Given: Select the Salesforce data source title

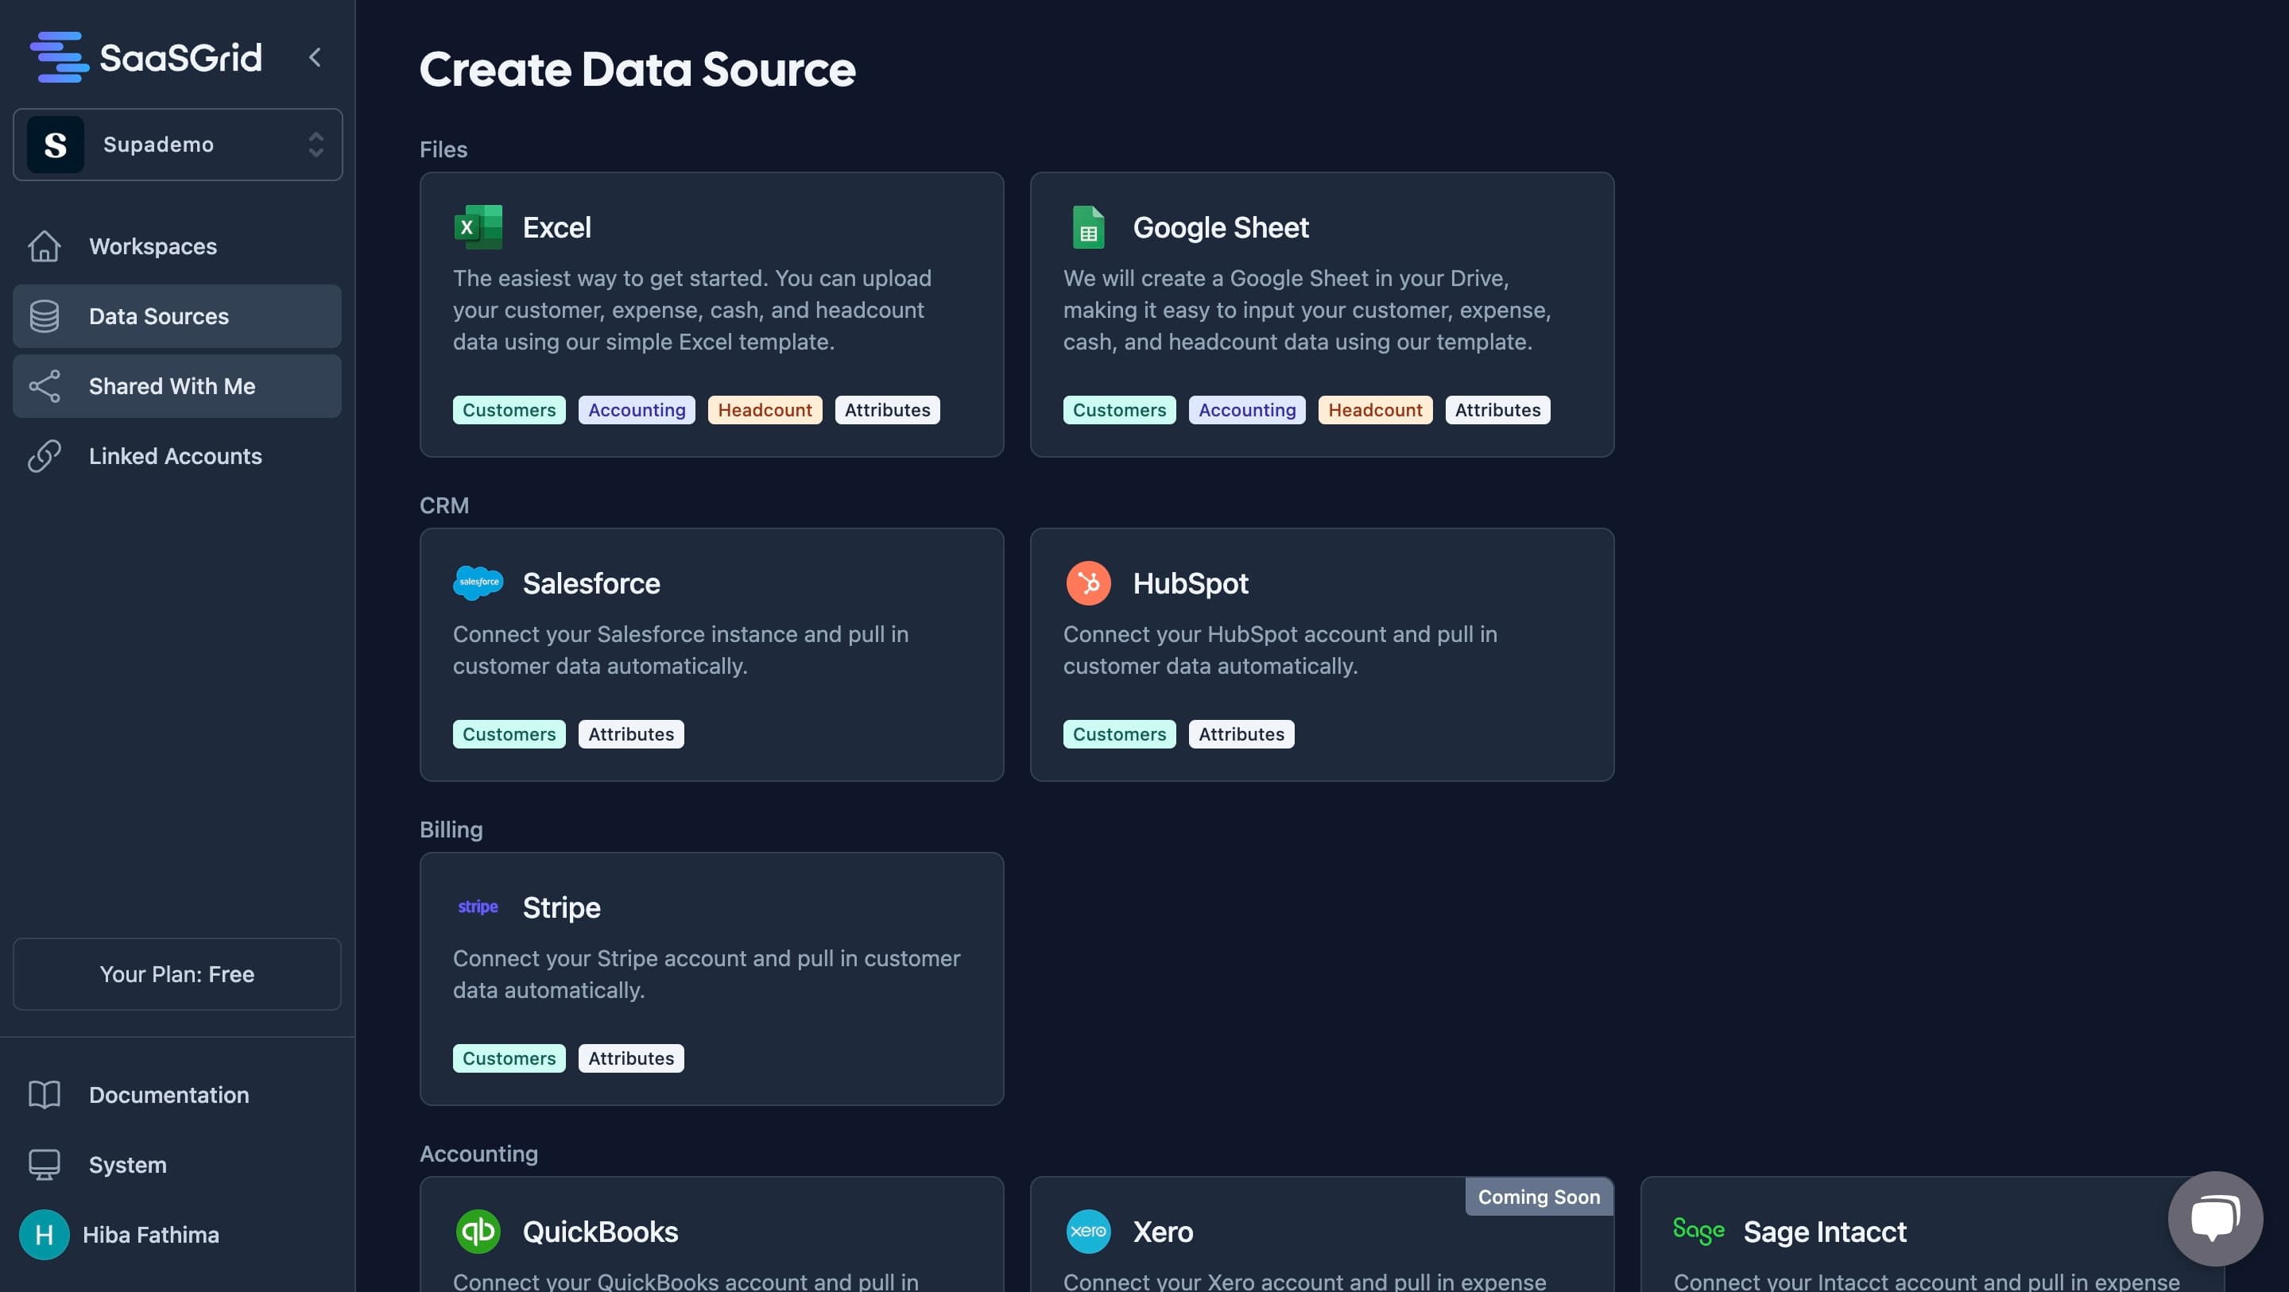Looking at the screenshot, I should (x=592, y=584).
